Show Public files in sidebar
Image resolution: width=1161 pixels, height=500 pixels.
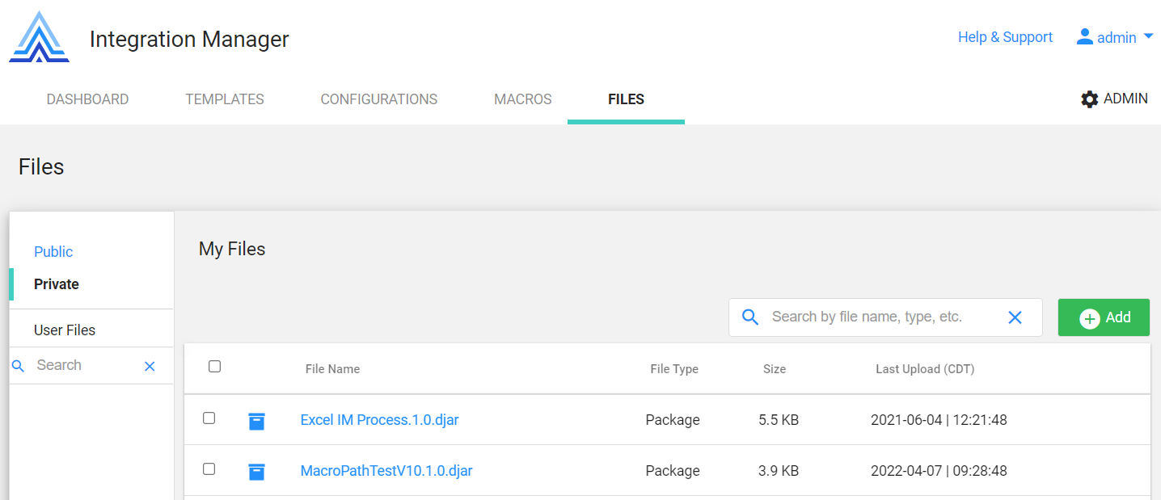point(53,252)
